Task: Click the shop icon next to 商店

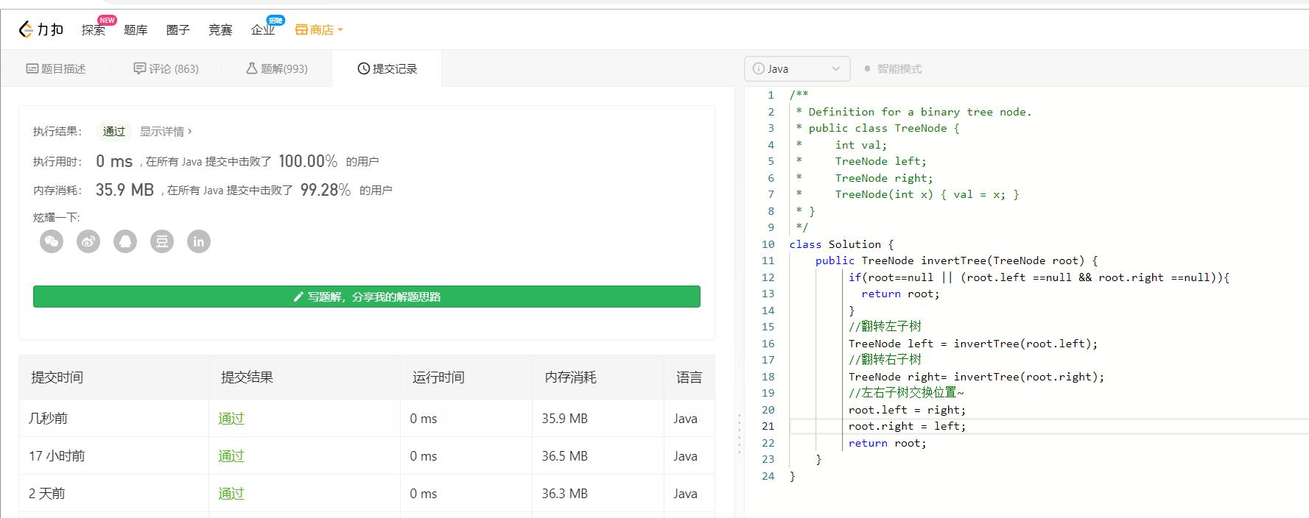Action: point(301,30)
